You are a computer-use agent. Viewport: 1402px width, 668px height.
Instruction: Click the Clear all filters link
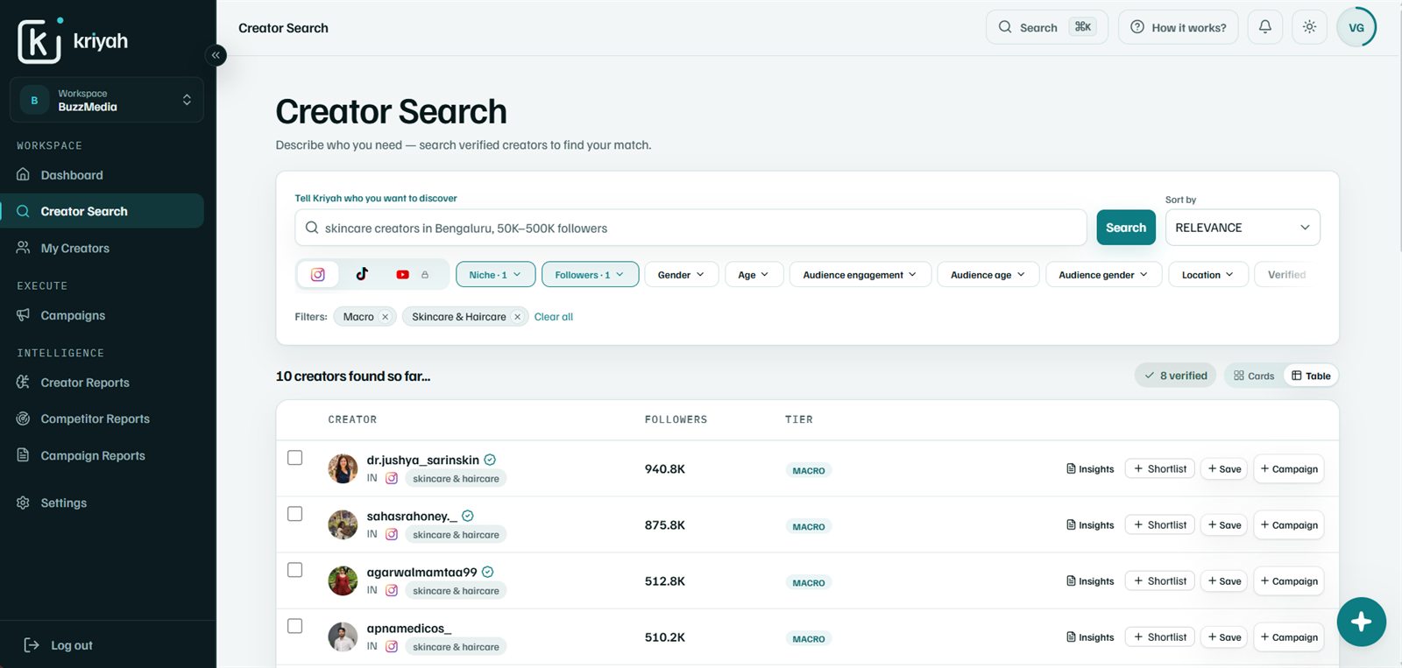pos(554,317)
